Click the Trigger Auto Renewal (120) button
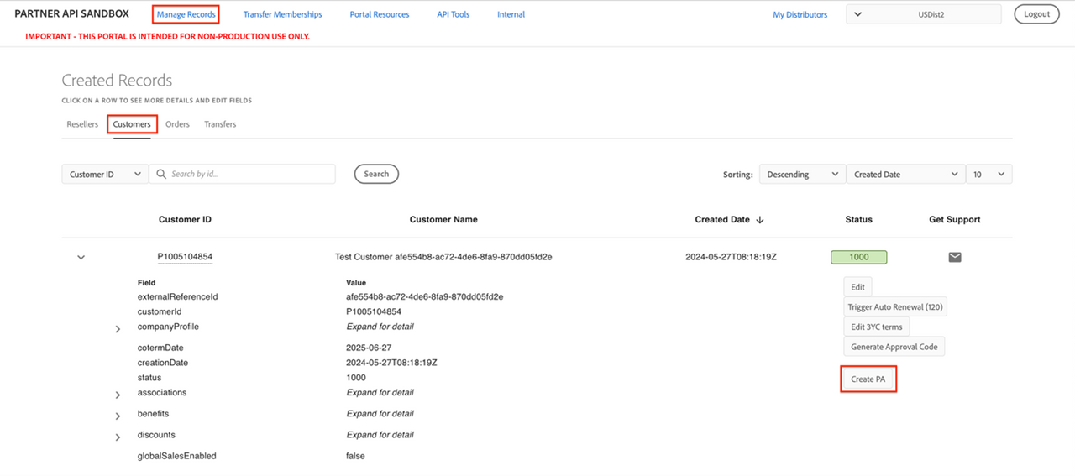This screenshot has height=476, width=1075. [x=895, y=307]
